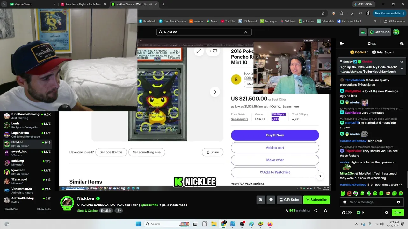408x229 pixels.
Task: Open a new browser tab
Action: 163,4
